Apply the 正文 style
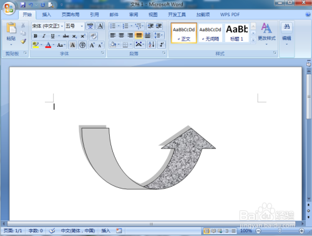 point(184,33)
